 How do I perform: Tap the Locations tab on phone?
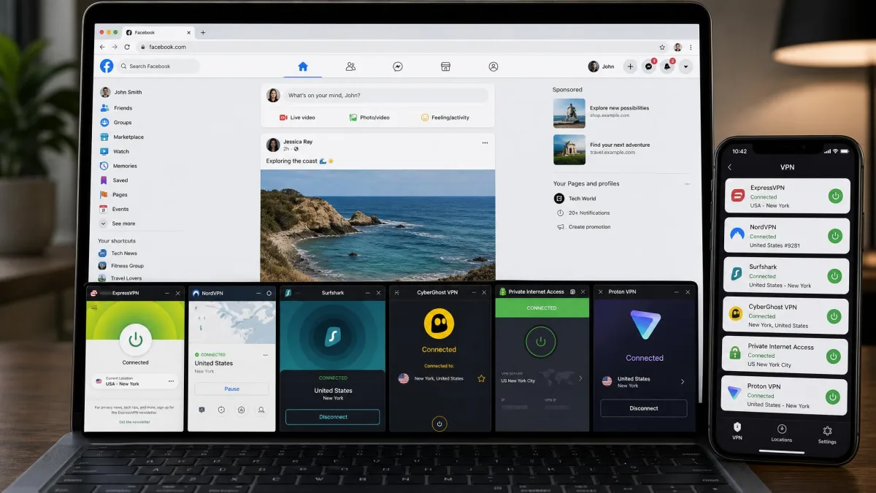pyautogui.click(x=782, y=433)
